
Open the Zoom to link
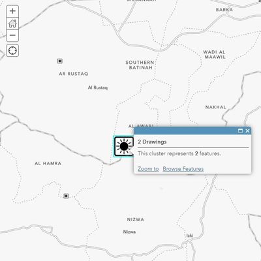pos(148,169)
